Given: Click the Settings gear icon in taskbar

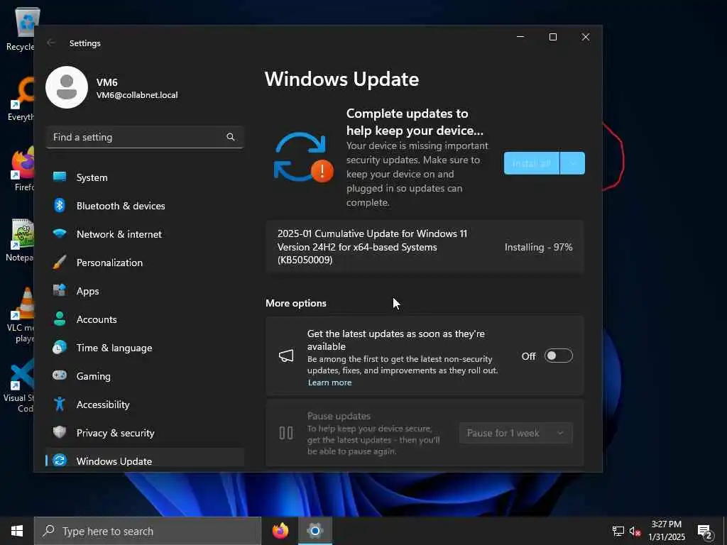Looking at the screenshot, I should tap(315, 531).
